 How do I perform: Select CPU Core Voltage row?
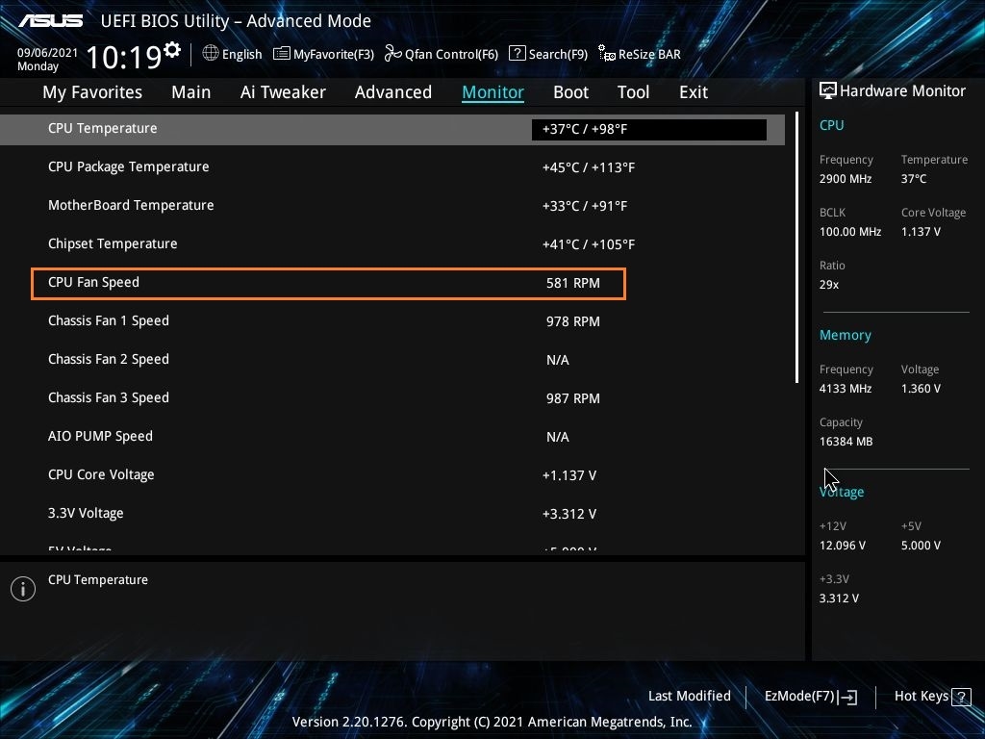392,475
